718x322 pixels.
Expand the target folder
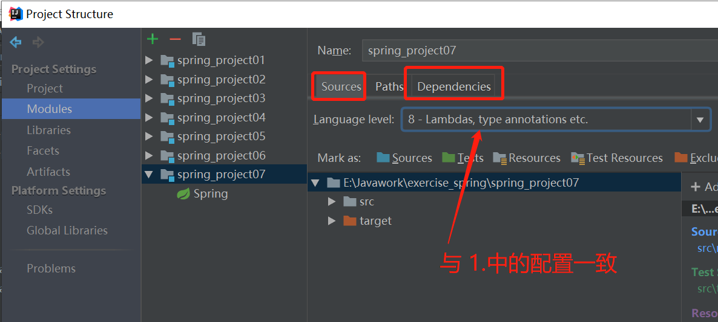point(332,221)
